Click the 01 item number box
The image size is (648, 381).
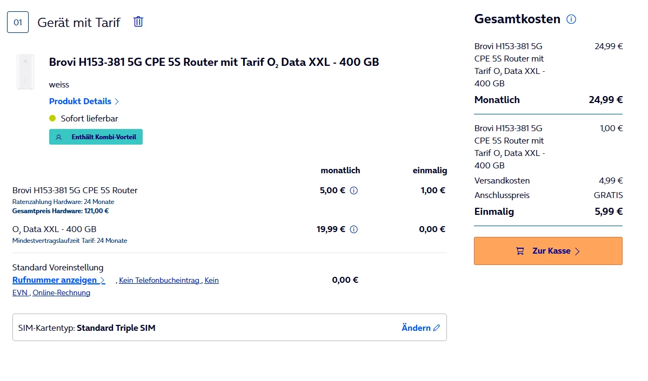click(x=18, y=22)
